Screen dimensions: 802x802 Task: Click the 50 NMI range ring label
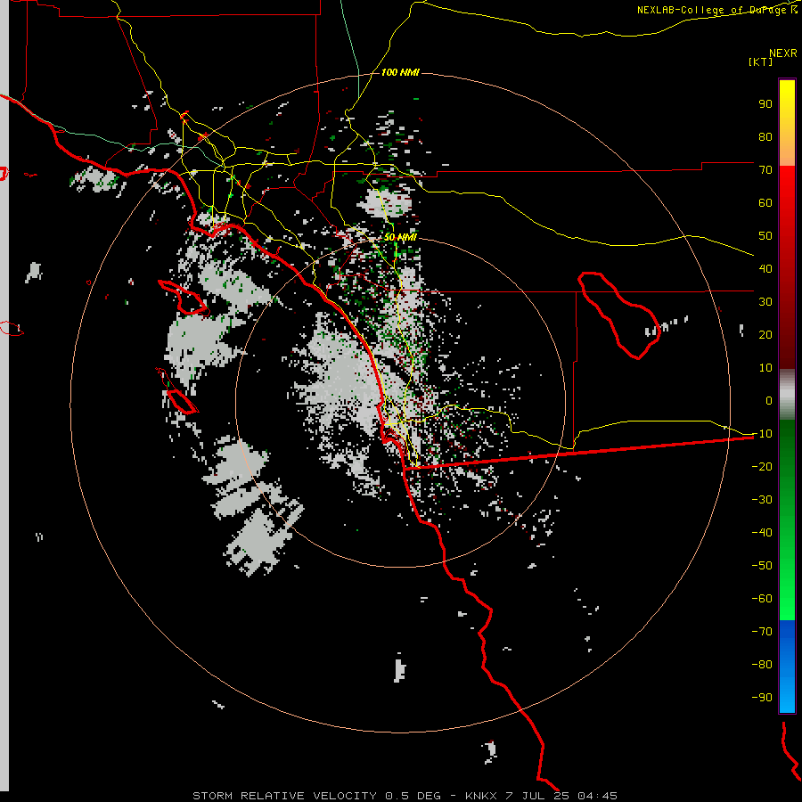click(400, 237)
